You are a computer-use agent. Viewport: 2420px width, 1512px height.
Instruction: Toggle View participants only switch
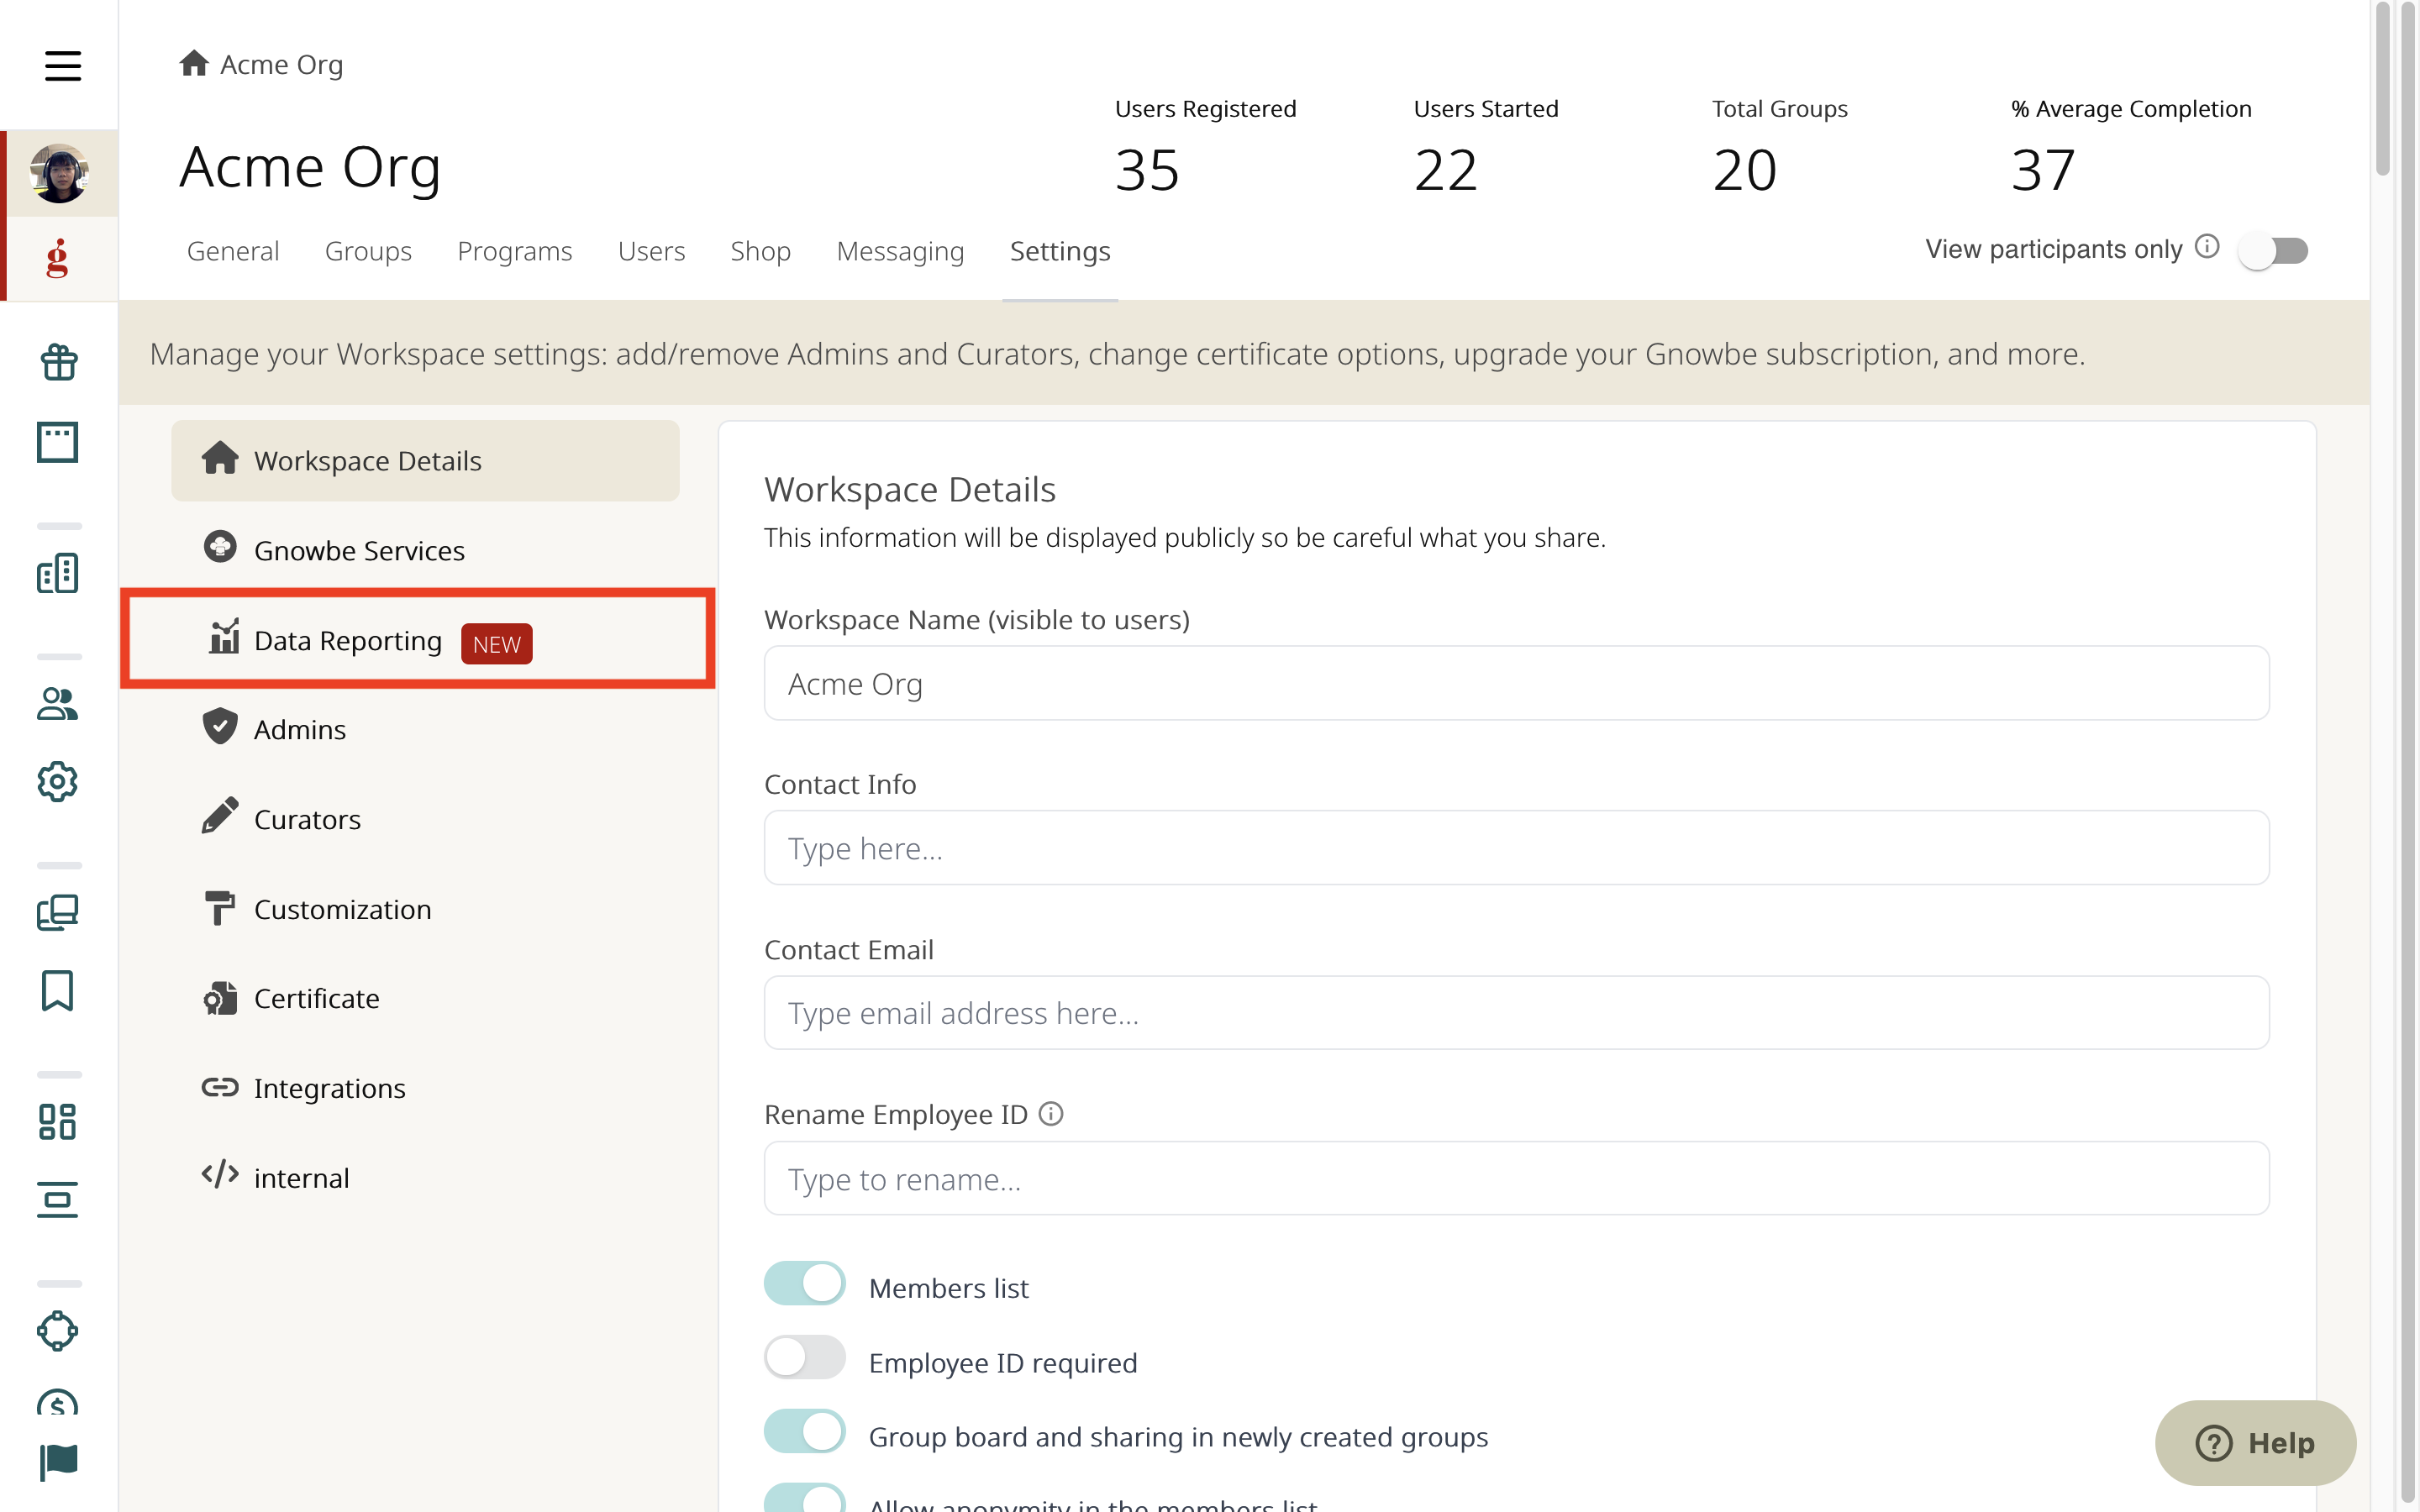(2273, 250)
